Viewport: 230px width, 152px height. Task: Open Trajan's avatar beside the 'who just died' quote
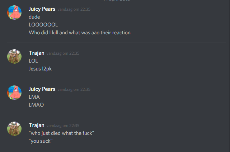point(14,129)
